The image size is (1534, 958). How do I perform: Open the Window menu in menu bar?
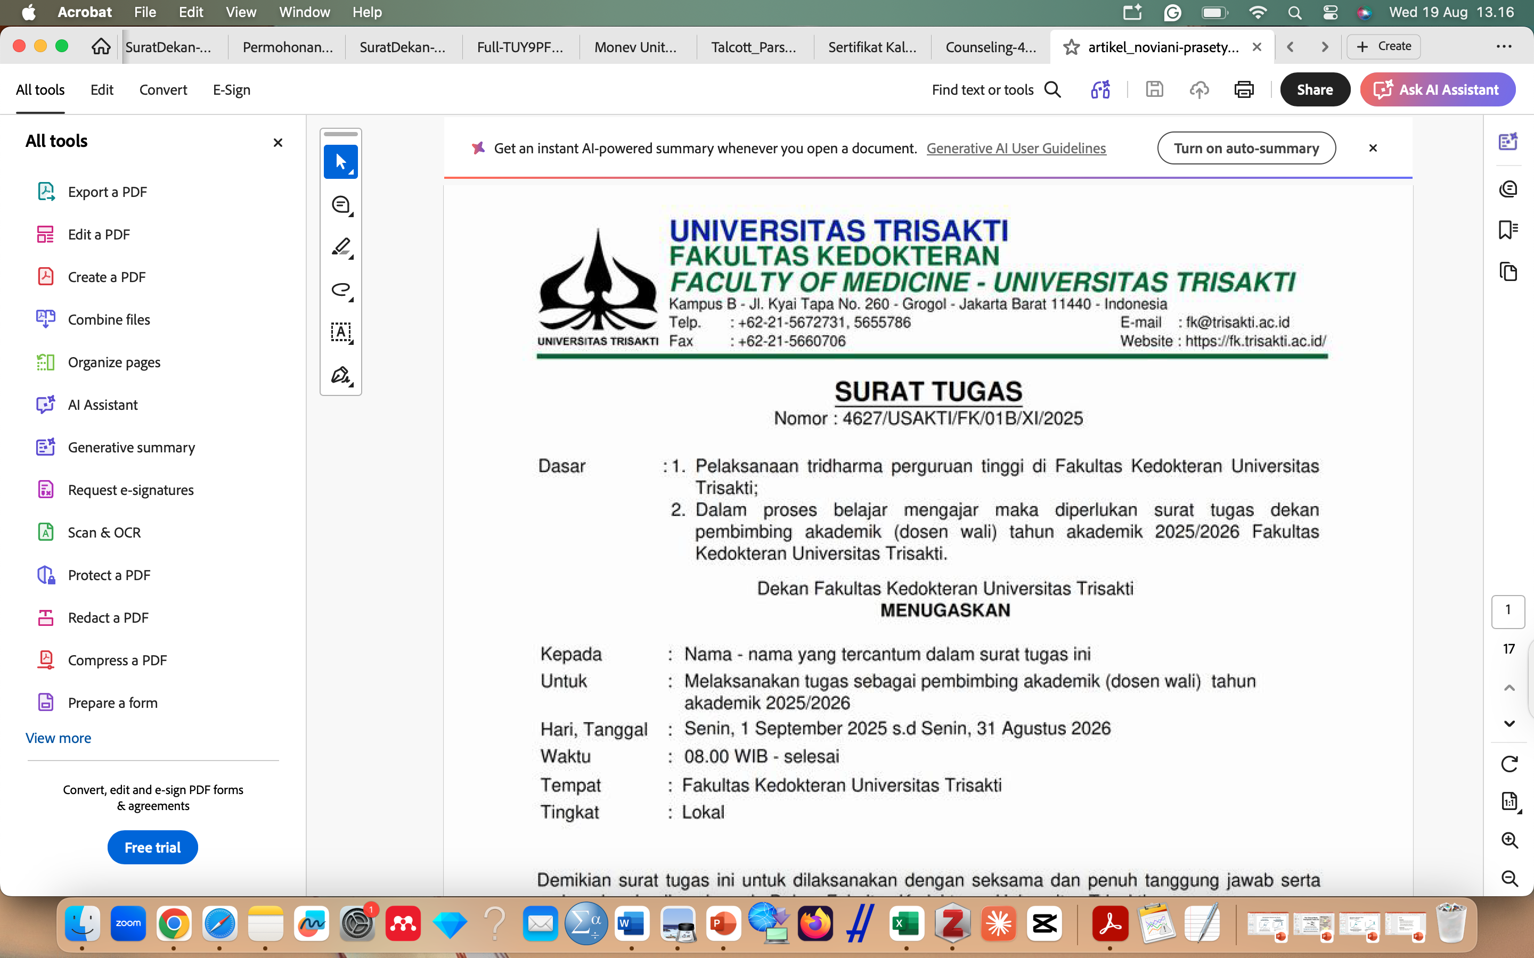(x=304, y=12)
